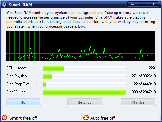Screen dimensions: 162x122
Task: Start memory cleanup with the Go! button
Action: pyautogui.click(x=24, y=102)
